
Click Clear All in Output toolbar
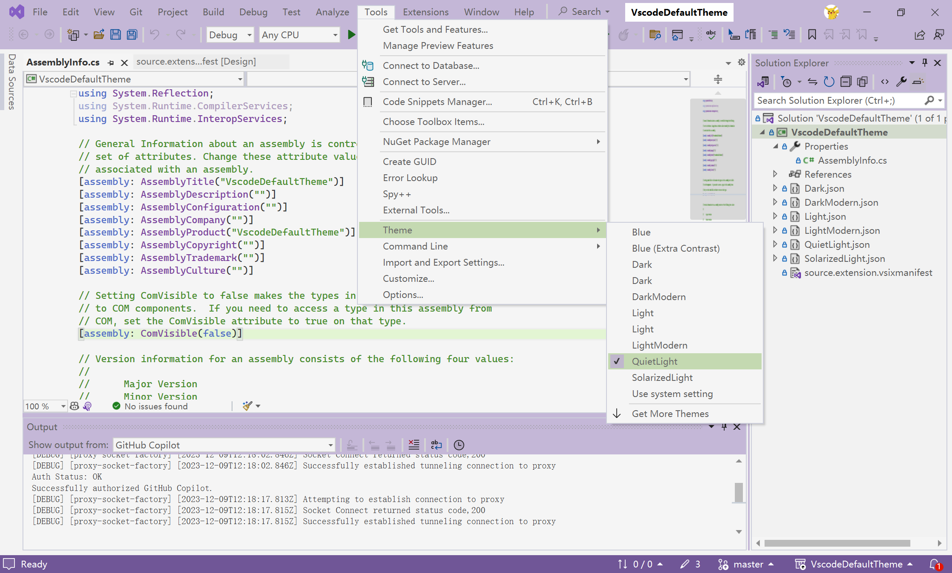[414, 445]
